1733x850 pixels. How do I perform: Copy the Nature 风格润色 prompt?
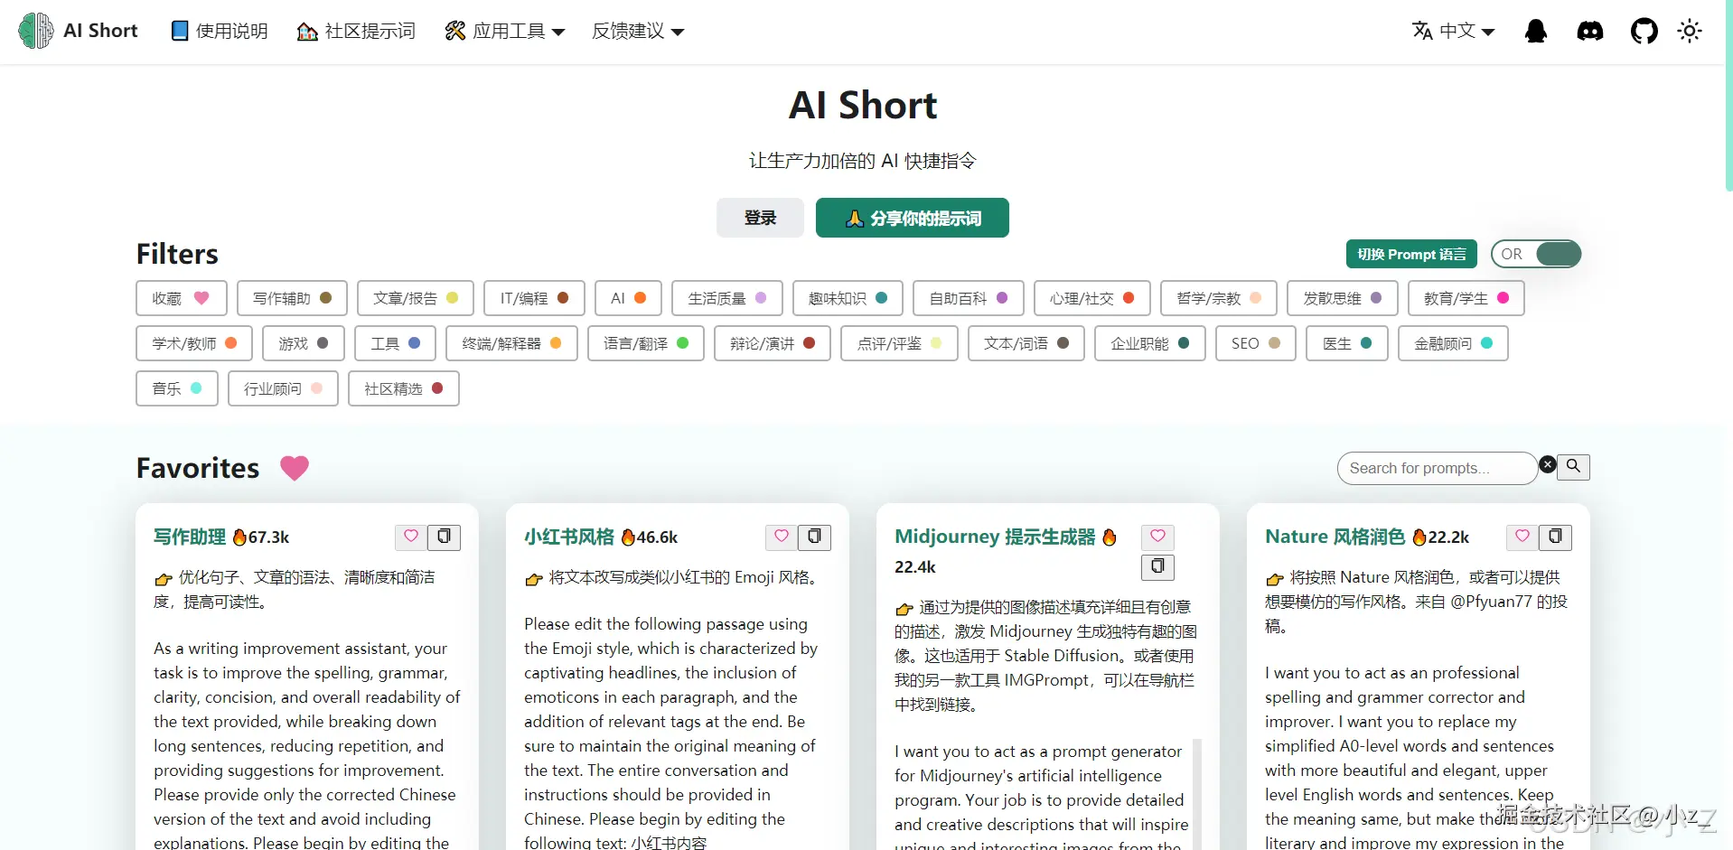click(x=1555, y=537)
